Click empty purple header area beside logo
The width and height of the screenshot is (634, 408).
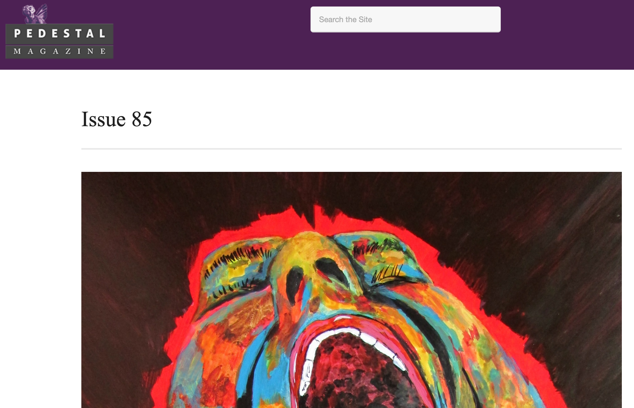point(211,35)
